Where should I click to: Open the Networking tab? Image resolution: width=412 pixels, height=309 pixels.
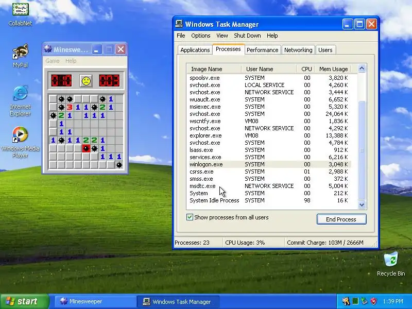pos(298,50)
